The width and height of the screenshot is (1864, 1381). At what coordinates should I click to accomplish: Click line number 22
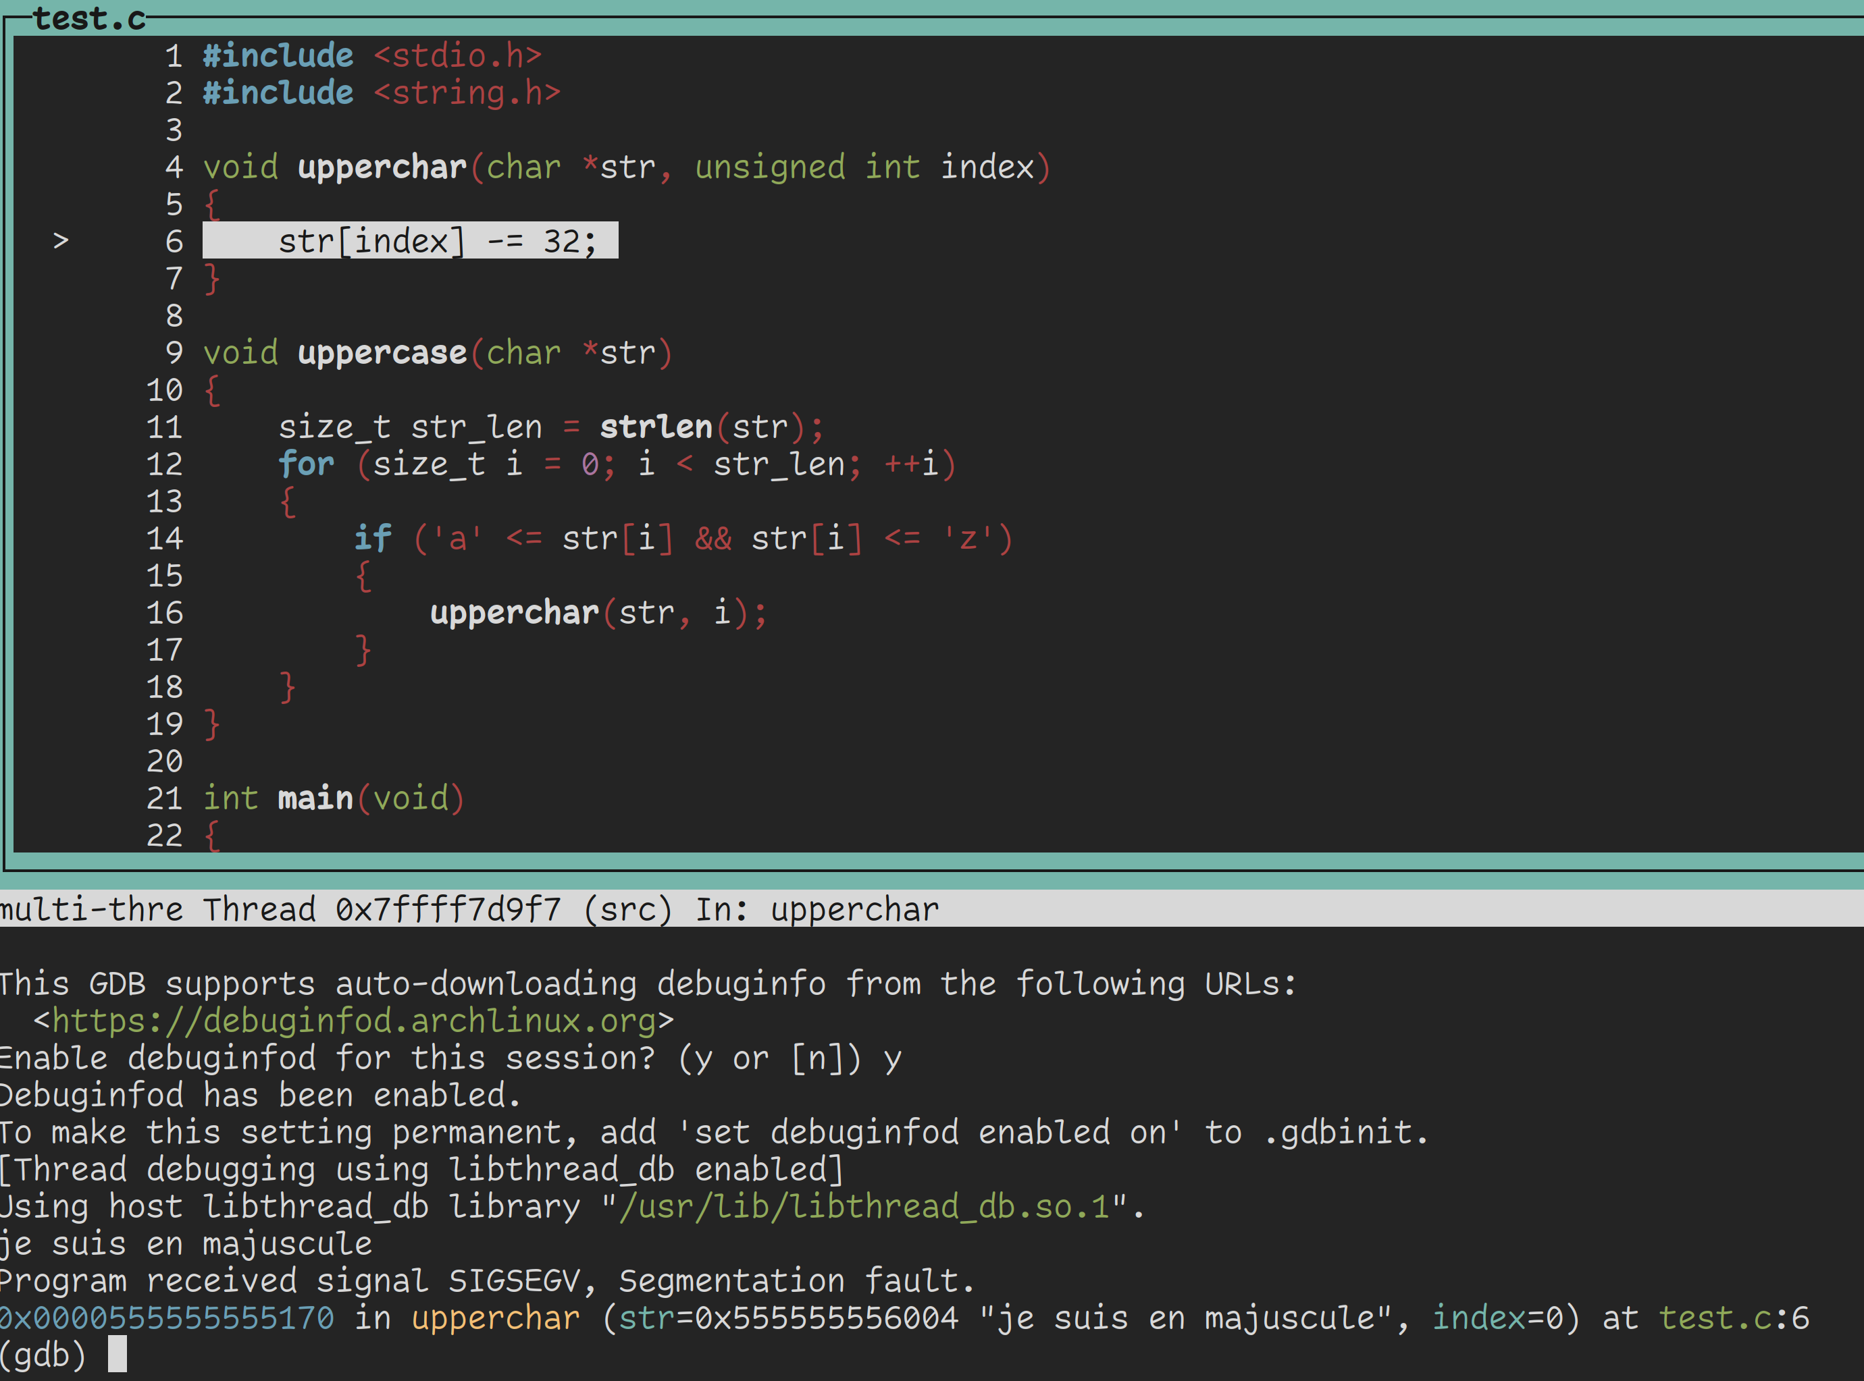165,835
